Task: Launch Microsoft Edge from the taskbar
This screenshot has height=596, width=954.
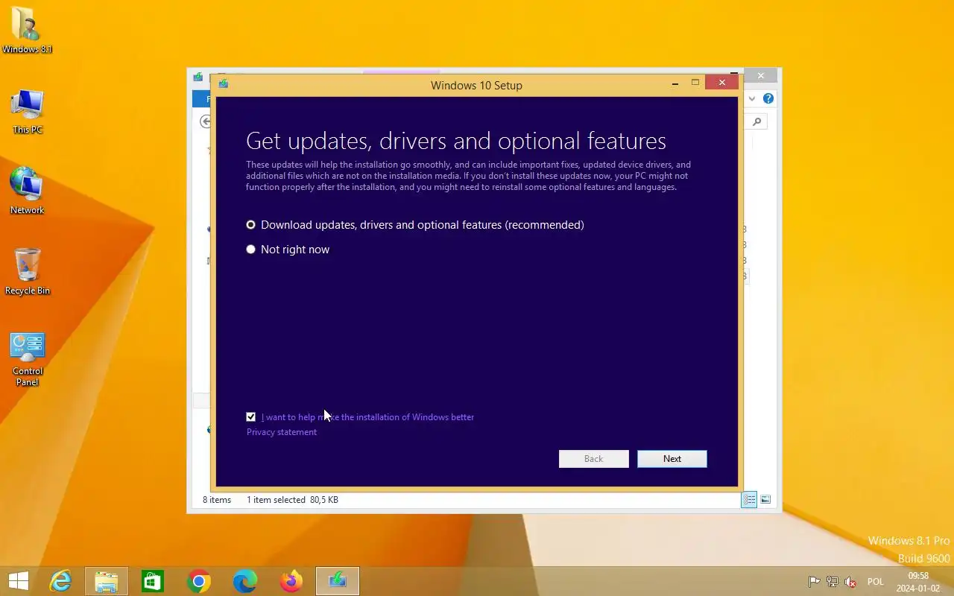Action: pyautogui.click(x=245, y=581)
